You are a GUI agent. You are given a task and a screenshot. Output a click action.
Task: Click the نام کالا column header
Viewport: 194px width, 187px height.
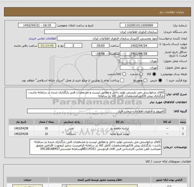pyautogui.click(x=120, y=122)
